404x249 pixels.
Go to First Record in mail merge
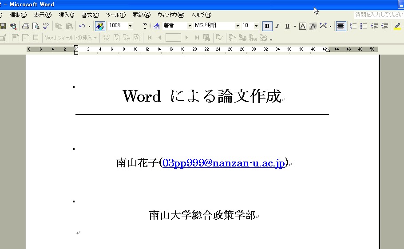click(150, 38)
